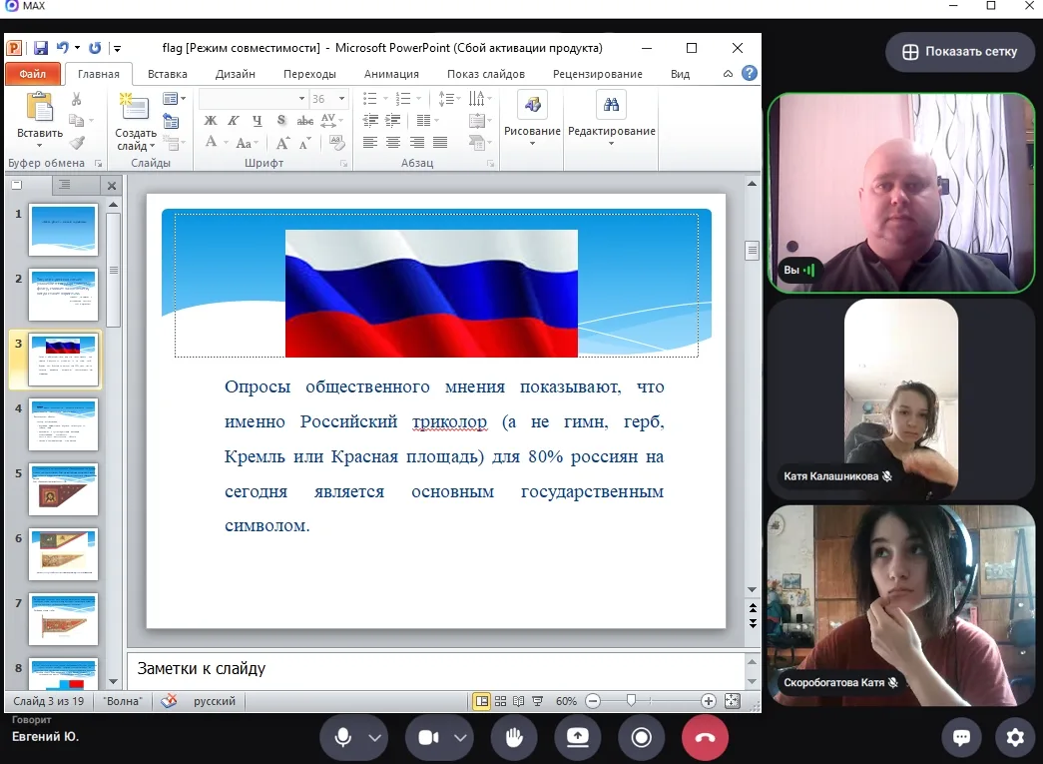Open MAX call settings gear
Viewport: 1043px width, 764px height.
[x=1014, y=737]
